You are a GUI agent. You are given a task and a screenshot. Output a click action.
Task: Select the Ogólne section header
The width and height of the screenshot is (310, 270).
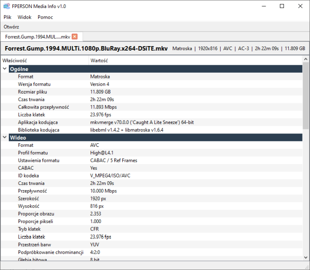pyautogui.click(x=155, y=69)
